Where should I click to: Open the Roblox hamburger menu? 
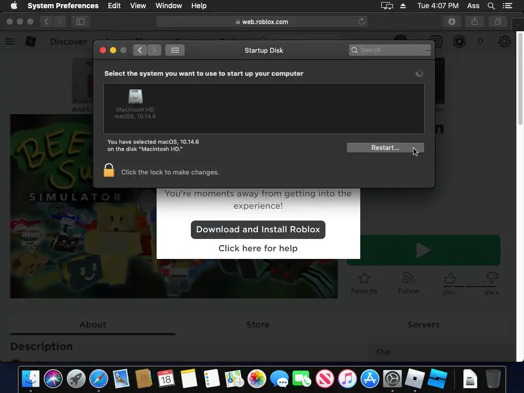pos(10,41)
